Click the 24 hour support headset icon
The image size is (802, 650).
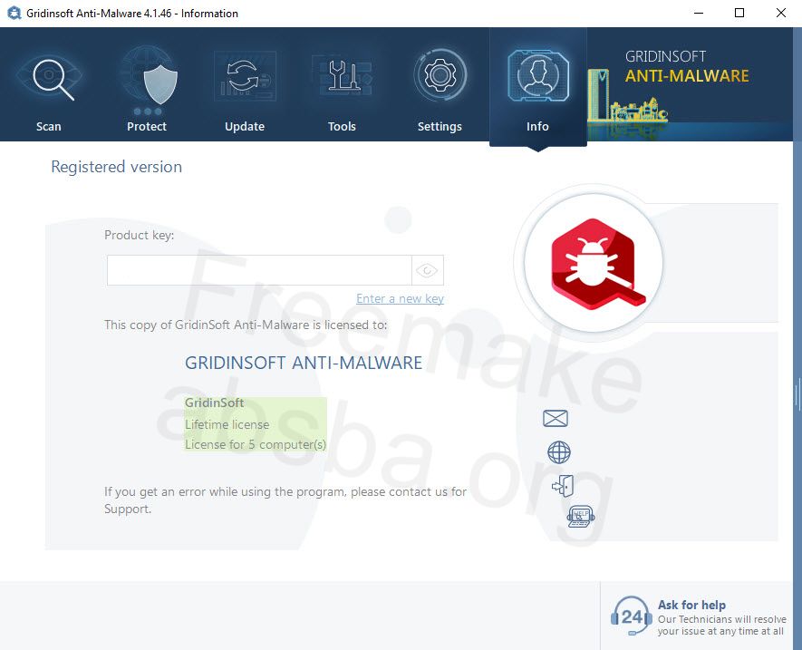(631, 616)
